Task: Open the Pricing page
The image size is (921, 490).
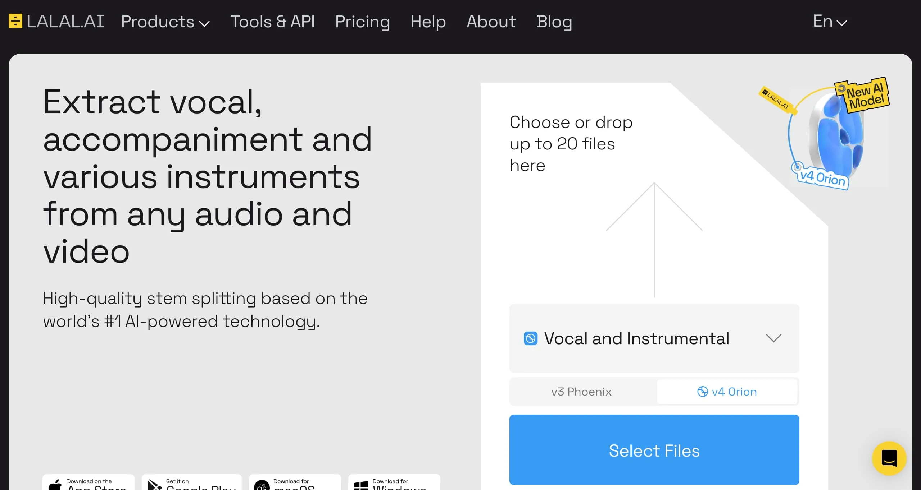Action: [x=362, y=22]
